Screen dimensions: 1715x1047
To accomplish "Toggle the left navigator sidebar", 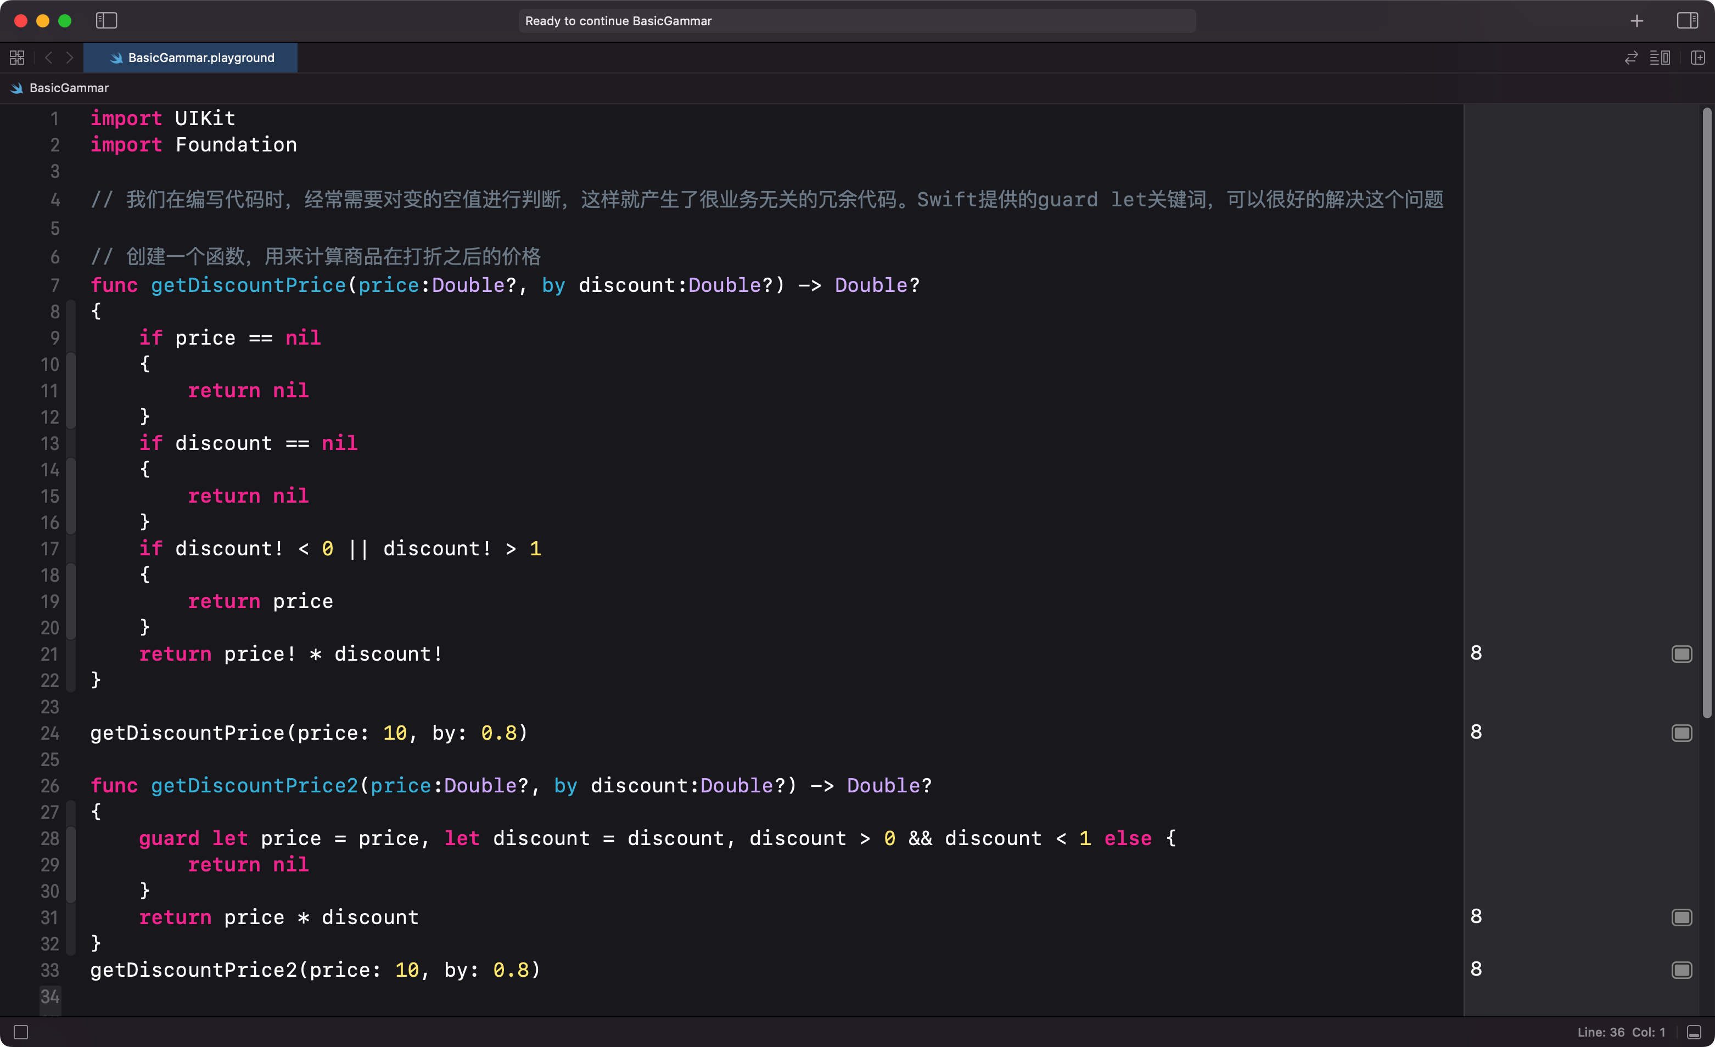I will [x=106, y=21].
